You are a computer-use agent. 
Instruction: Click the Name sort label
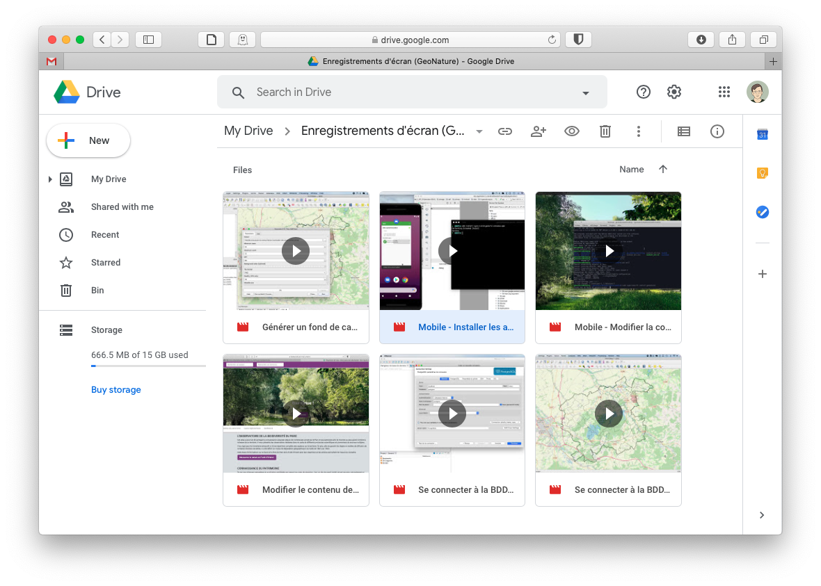click(632, 170)
